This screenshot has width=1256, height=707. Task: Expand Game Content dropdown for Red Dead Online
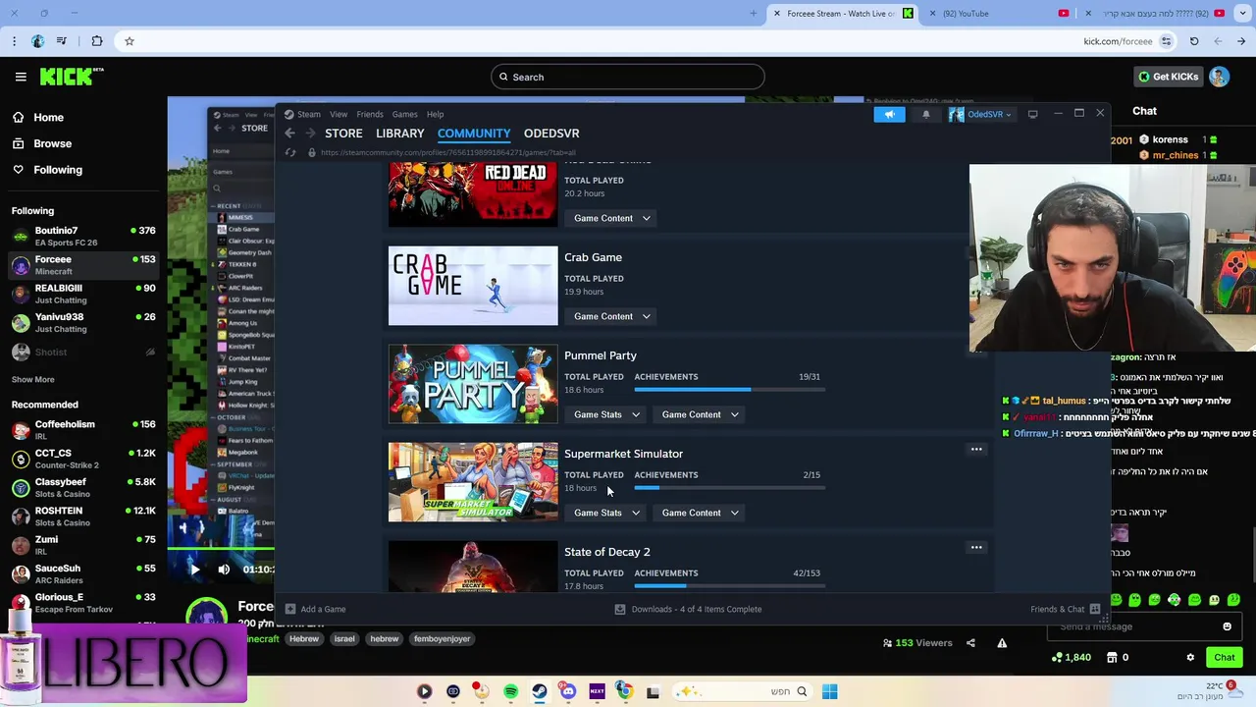coord(611,218)
